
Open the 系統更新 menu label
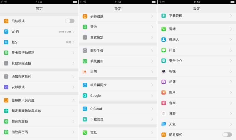click(97, 61)
